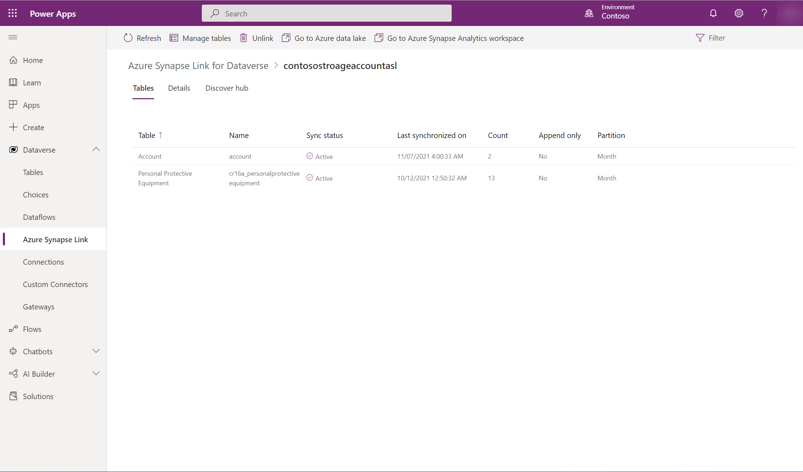Click the Account table row
Image resolution: width=803 pixels, height=472 pixels.
149,156
